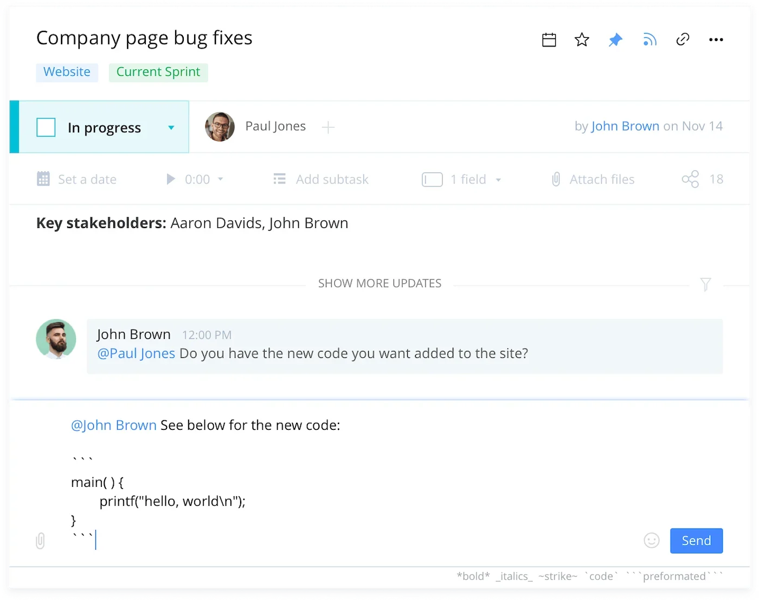Follow task with the RSS feed icon

(x=649, y=40)
